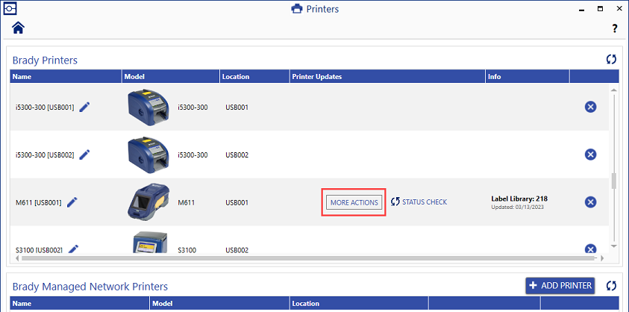Minimize the Printers window

coord(582,10)
